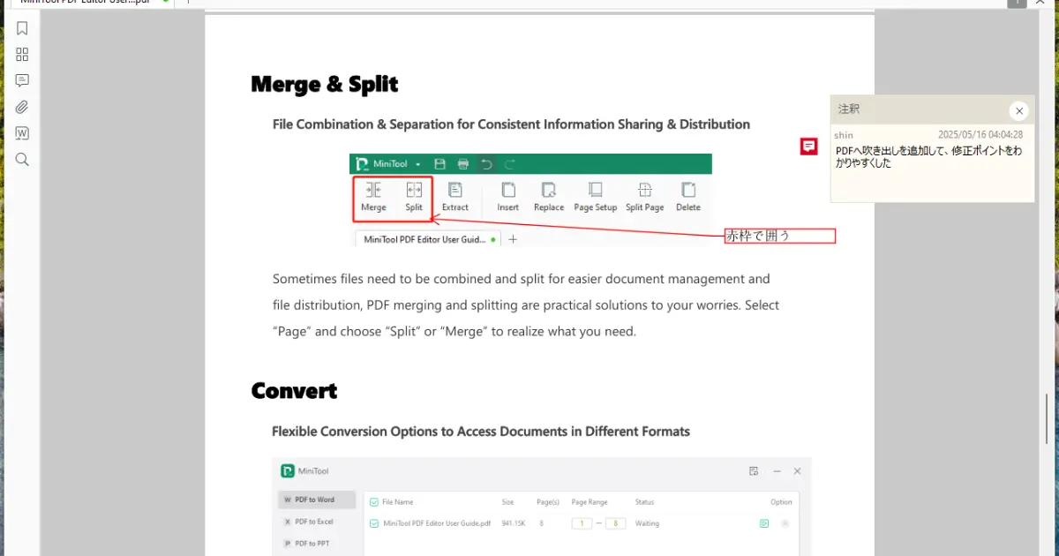1059x556 pixels.
Task: Open the attachments paperclip panel
Action: 22,107
